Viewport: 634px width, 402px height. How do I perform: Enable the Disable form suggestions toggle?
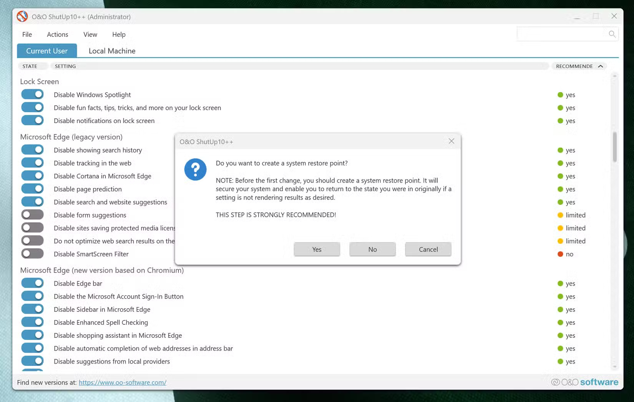(32, 214)
